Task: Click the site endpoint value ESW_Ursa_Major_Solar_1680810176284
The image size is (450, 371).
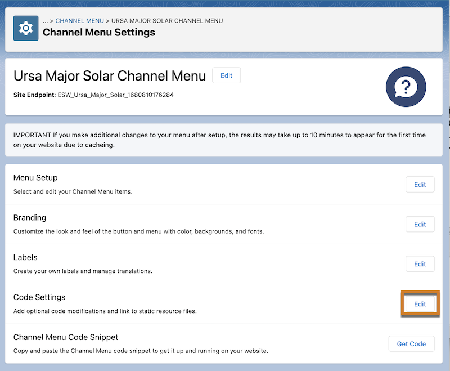Action: pyautogui.click(x=116, y=95)
